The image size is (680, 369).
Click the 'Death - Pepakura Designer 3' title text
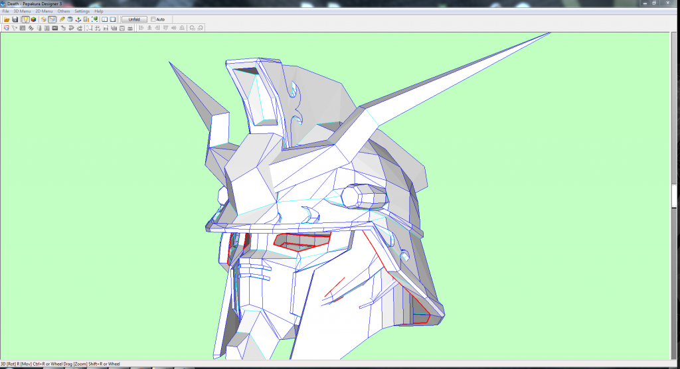pos(35,3)
